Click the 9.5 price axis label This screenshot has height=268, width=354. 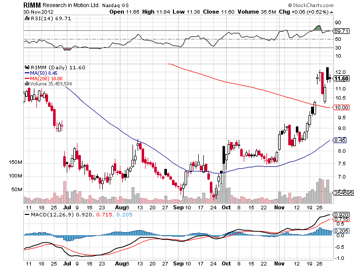pyautogui.click(x=341, y=118)
